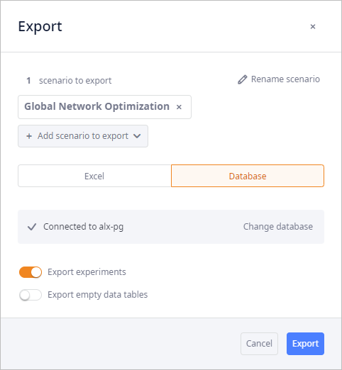Click the blue Export button

(305, 344)
